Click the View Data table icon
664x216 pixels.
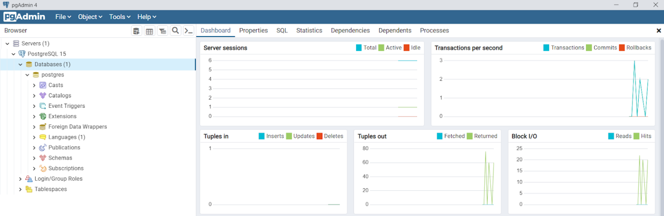[x=149, y=31]
